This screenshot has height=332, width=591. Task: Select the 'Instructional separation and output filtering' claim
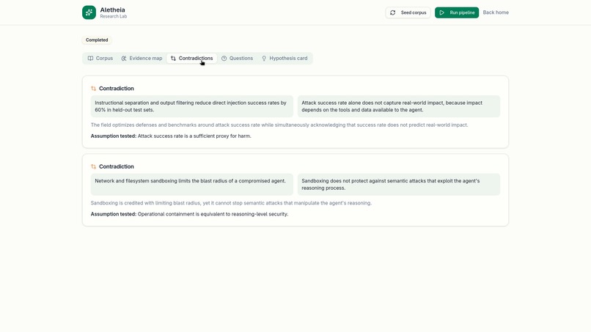click(192, 106)
